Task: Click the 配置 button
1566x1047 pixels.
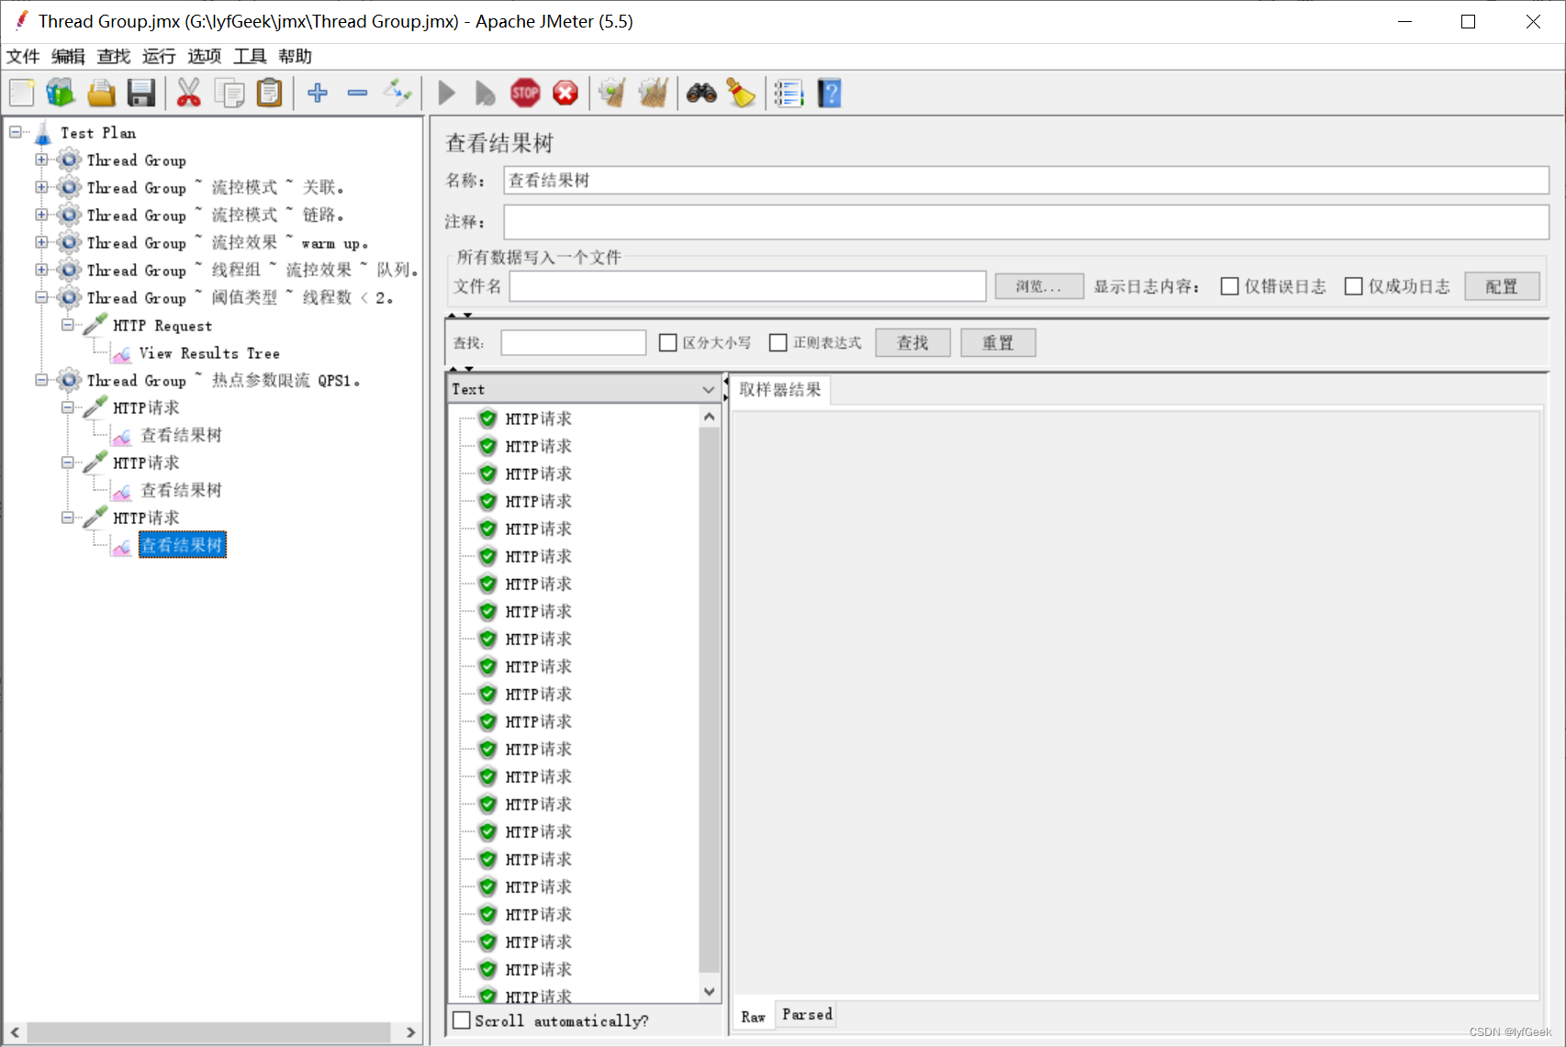Action: click(x=1502, y=286)
